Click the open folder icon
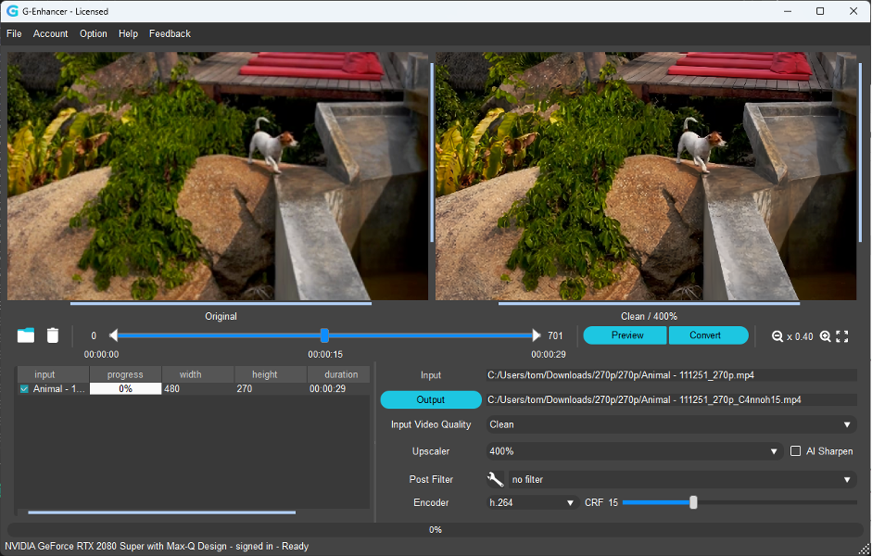This screenshot has height=556, width=872. click(25, 335)
